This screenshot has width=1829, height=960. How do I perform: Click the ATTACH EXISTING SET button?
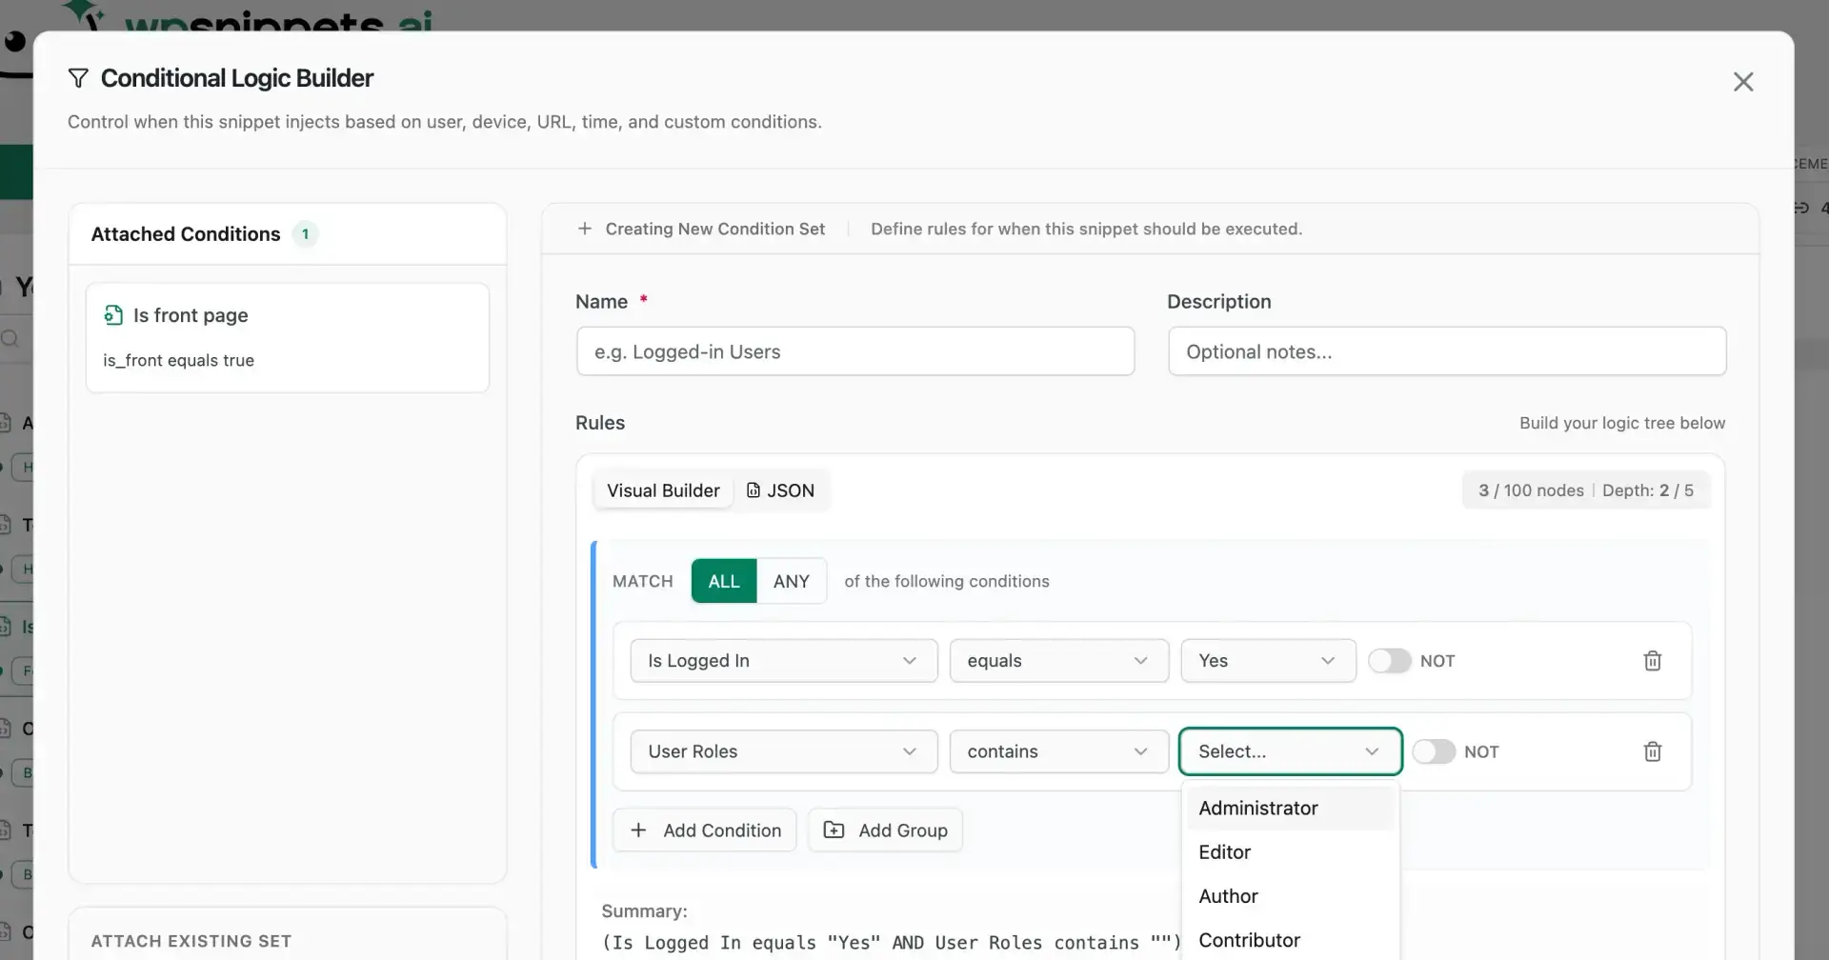(x=191, y=941)
